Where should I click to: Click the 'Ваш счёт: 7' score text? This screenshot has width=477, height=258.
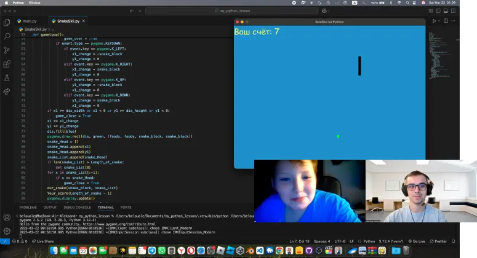click(257, 31)
